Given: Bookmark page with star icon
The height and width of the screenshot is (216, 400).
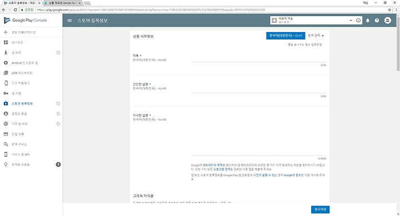Looking at the screenshot, I should point(389,9).
